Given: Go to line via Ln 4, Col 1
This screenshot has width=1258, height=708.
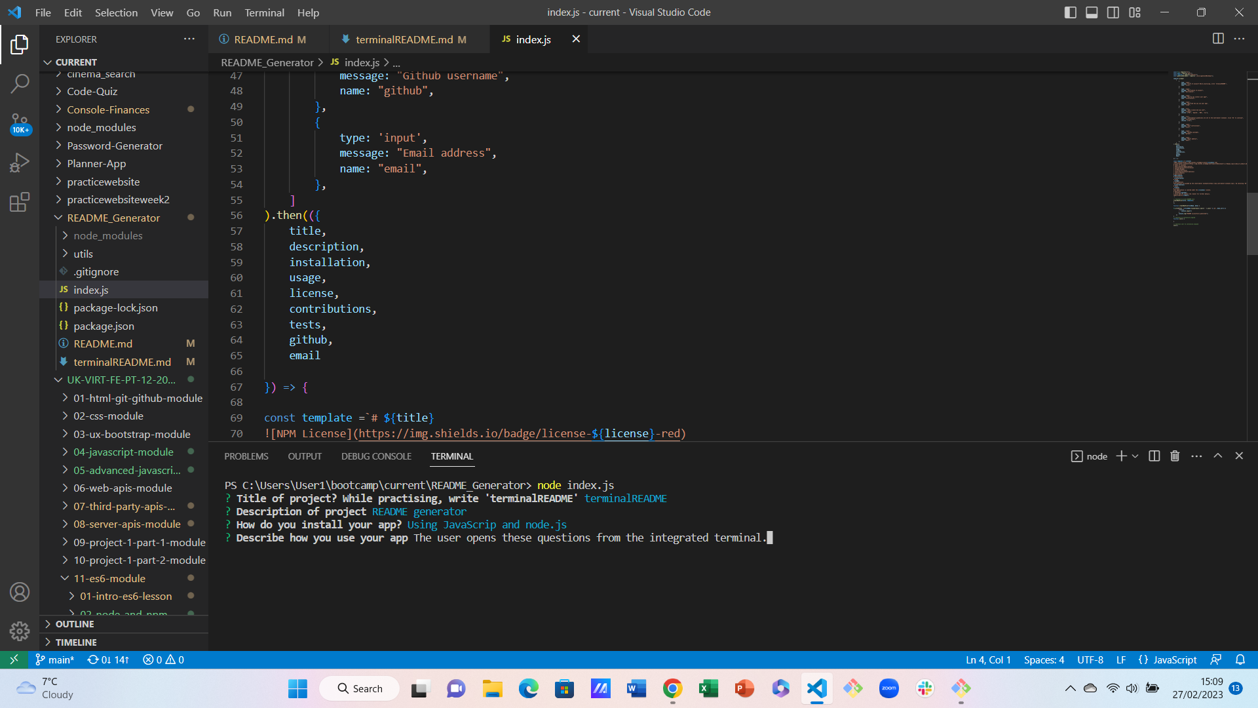Looking at the screenshot, I should 988,659.
